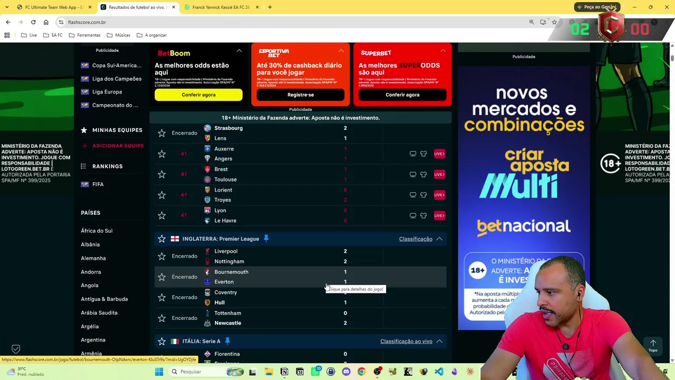Open Discord from the taskbar

point(346,372)
